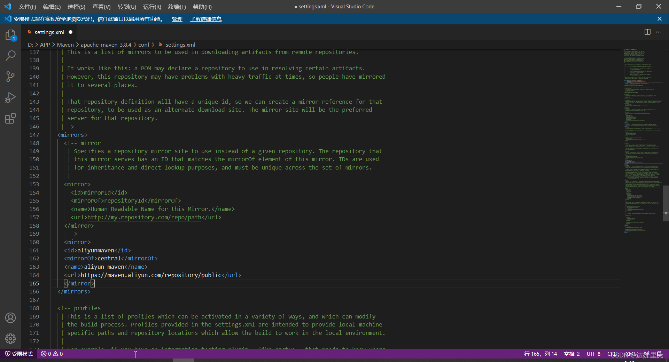The height and width of the screenshot is (362, 669).
Task: Open the 帮助(H) menu
Action: tap(202, 7)
